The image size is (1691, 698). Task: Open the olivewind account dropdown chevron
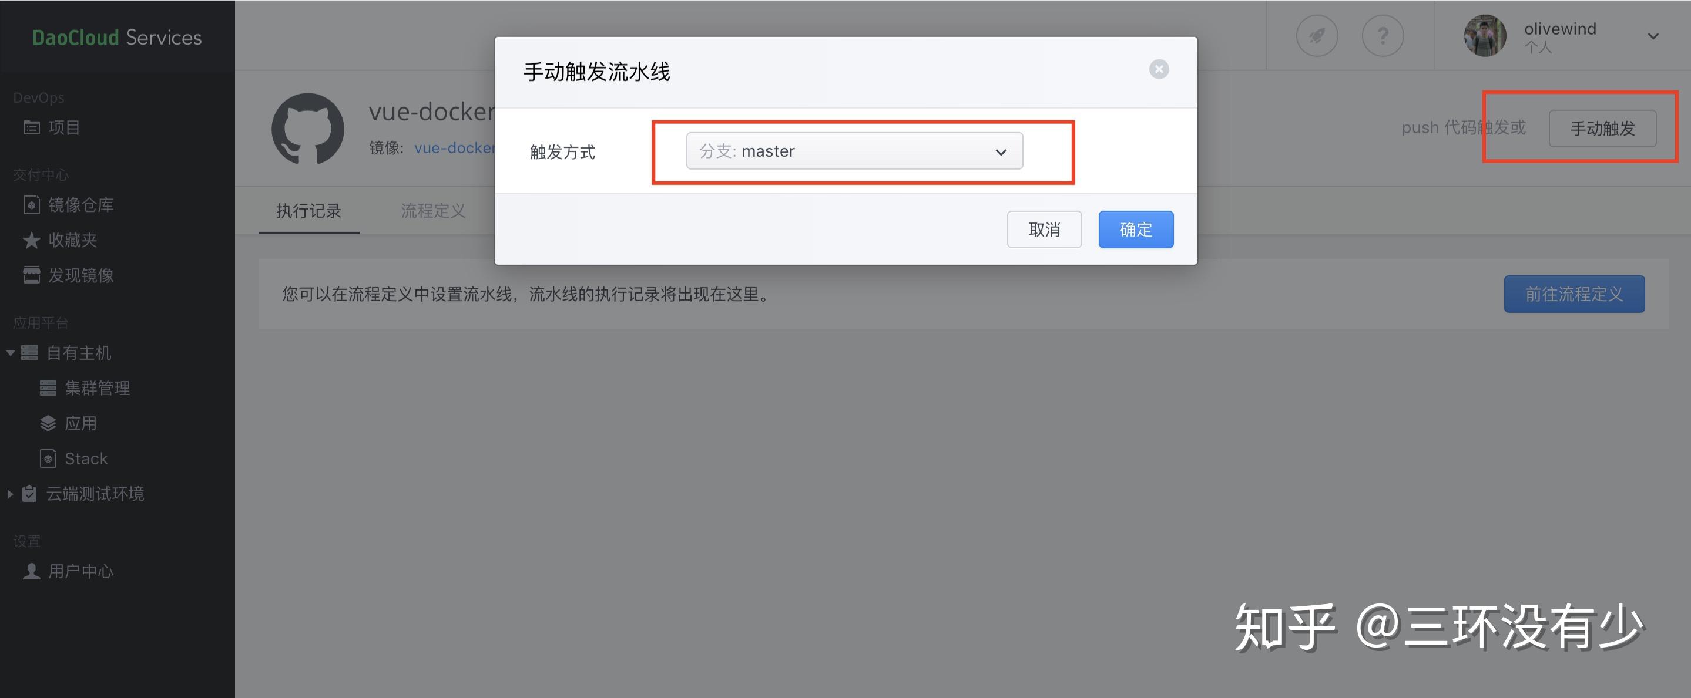1653,36
